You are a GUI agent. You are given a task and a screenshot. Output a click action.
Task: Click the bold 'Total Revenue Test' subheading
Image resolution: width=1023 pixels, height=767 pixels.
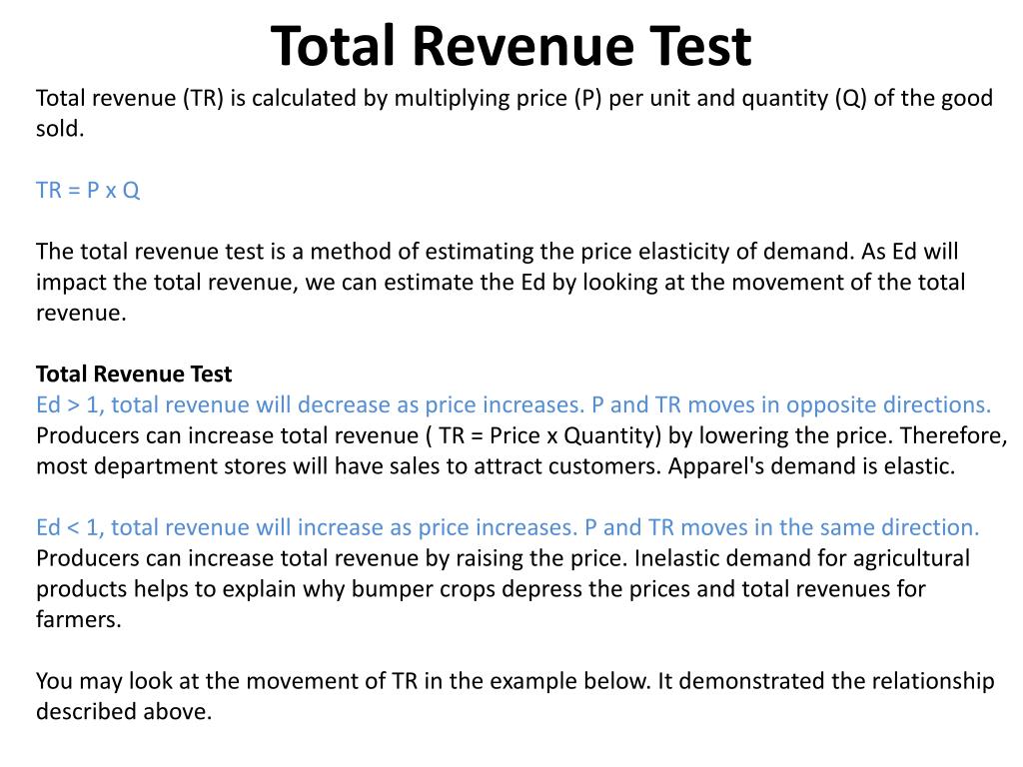pyautogui.click(x=134, y=374)
